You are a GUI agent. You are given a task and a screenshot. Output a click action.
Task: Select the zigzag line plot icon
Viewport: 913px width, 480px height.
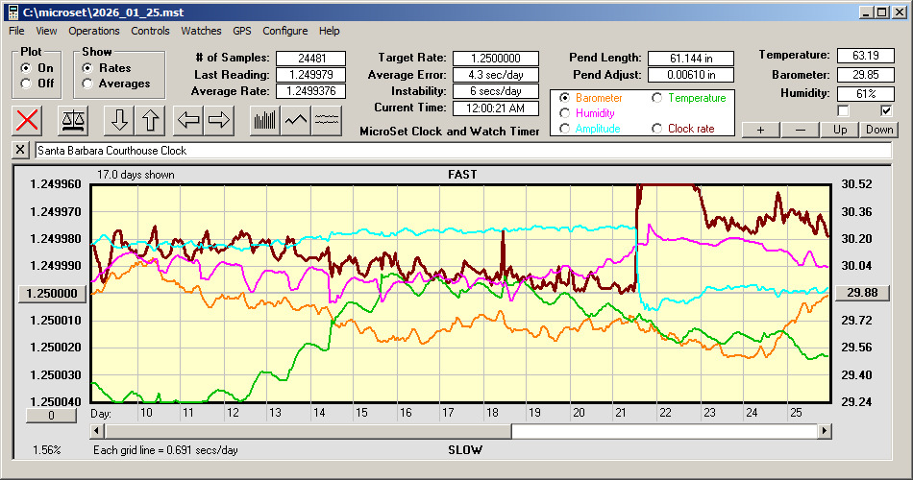(296, 120)
